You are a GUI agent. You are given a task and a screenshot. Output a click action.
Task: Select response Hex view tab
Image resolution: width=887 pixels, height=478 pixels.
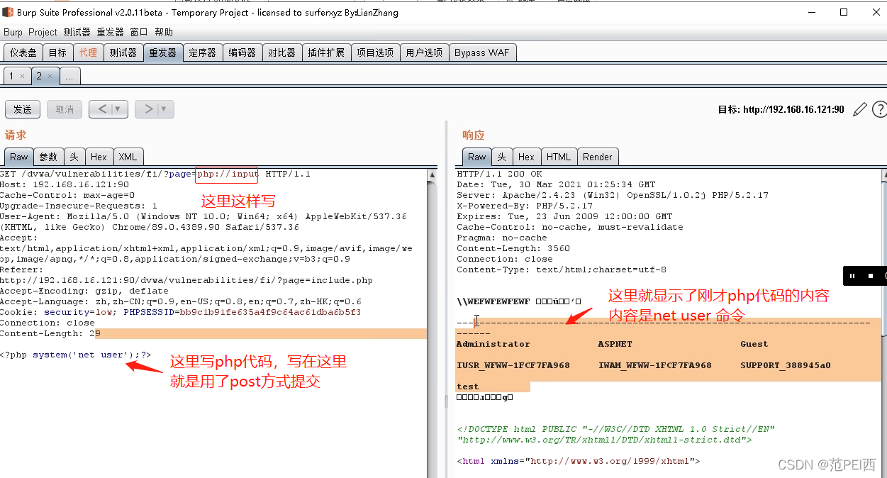point(526,157)
